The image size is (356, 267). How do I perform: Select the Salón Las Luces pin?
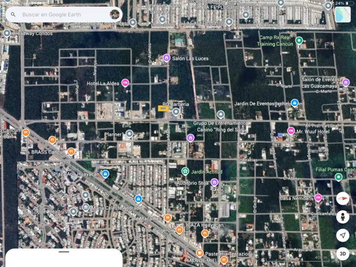pyautogui.click(x=167, y=58)
